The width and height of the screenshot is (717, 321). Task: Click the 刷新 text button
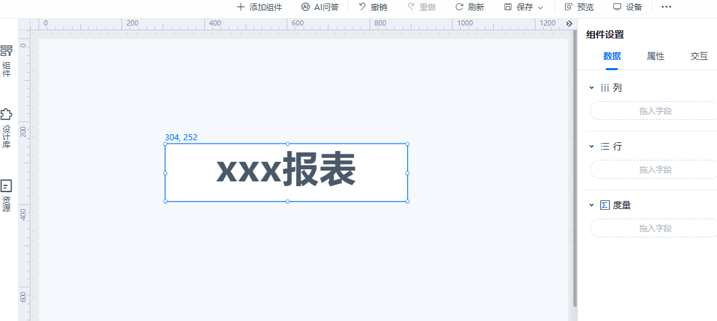(476, 7)
